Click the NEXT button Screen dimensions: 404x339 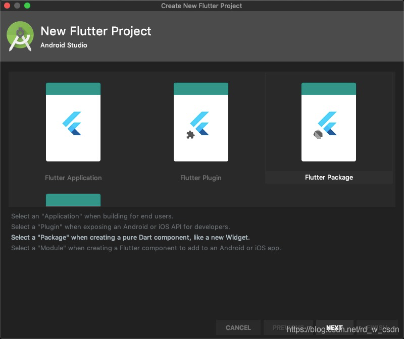(x=335, y=327)
